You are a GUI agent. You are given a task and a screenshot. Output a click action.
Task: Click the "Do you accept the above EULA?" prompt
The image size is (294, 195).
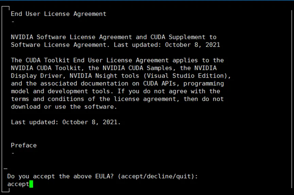(60, 176)
